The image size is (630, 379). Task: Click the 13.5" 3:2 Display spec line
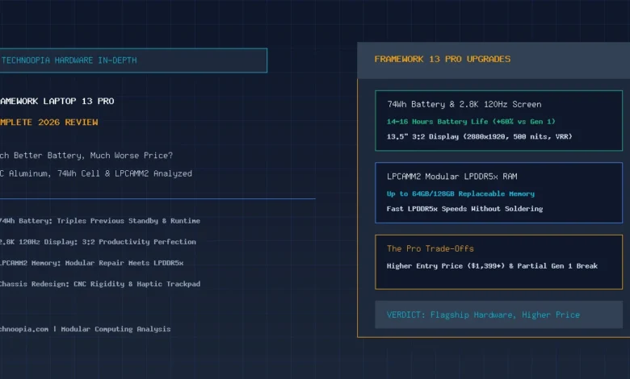pyautogui.click(x=479, y=137)
